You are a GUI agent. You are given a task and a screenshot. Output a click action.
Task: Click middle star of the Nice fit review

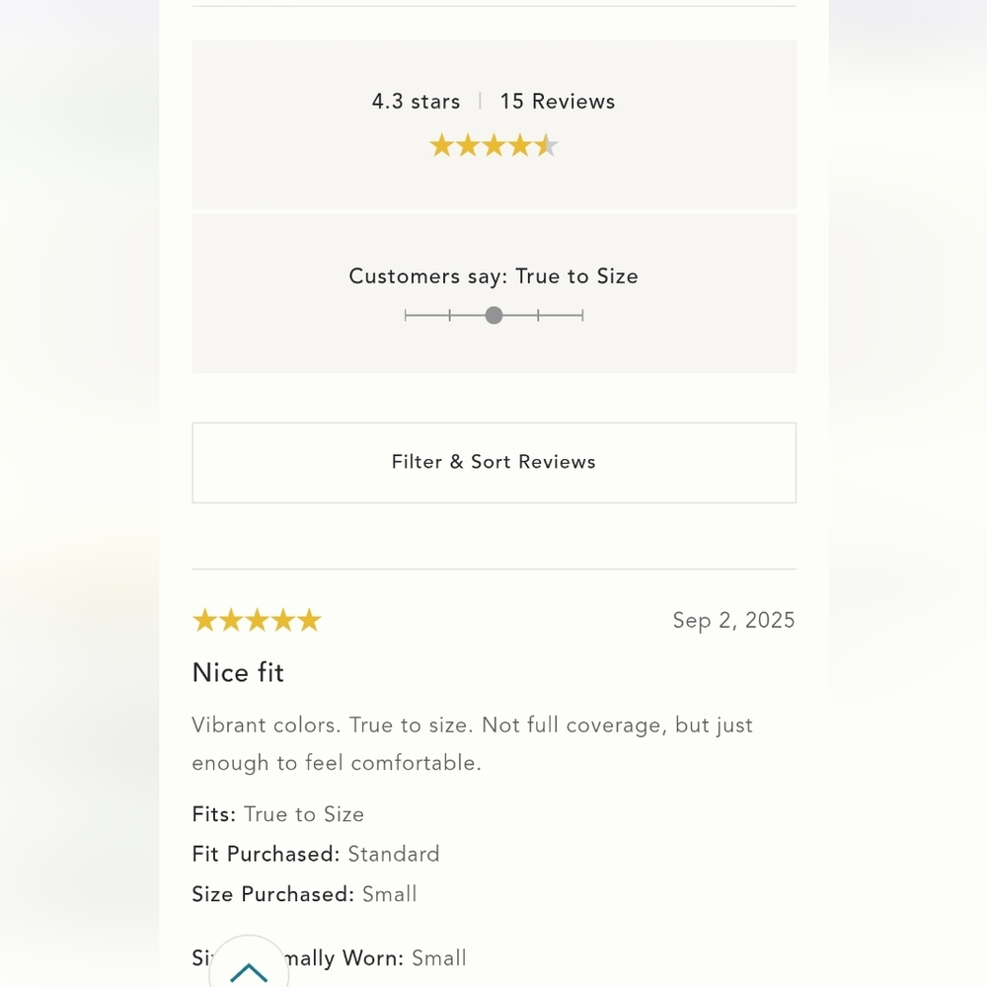click(x=257, y=620)
